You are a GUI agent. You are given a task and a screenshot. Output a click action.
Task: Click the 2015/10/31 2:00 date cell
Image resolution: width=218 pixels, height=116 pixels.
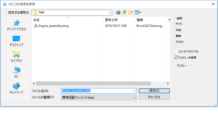click(116, 26)
